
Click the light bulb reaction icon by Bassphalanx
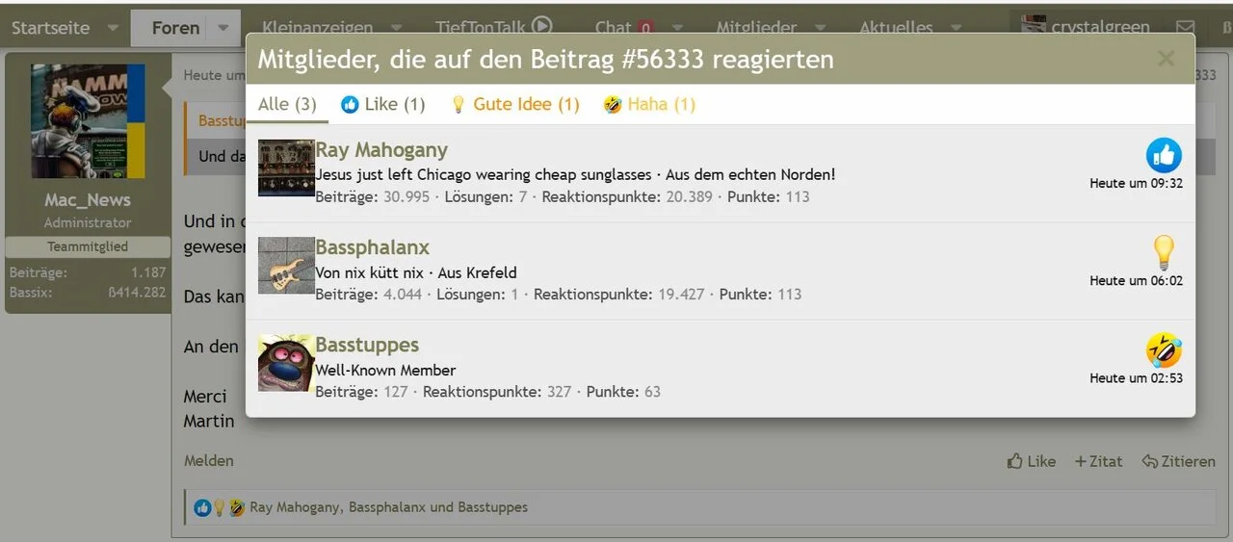point(1164,252)
